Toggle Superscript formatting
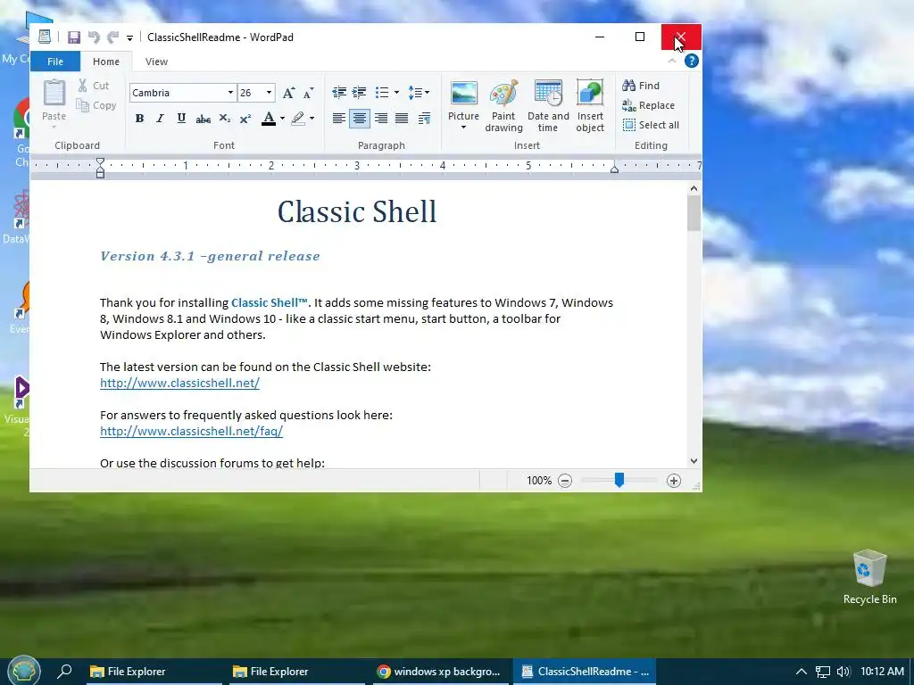914x685 pixels. click(245, 119)
